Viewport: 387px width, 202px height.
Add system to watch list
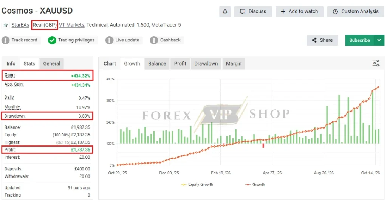point(299,12)
